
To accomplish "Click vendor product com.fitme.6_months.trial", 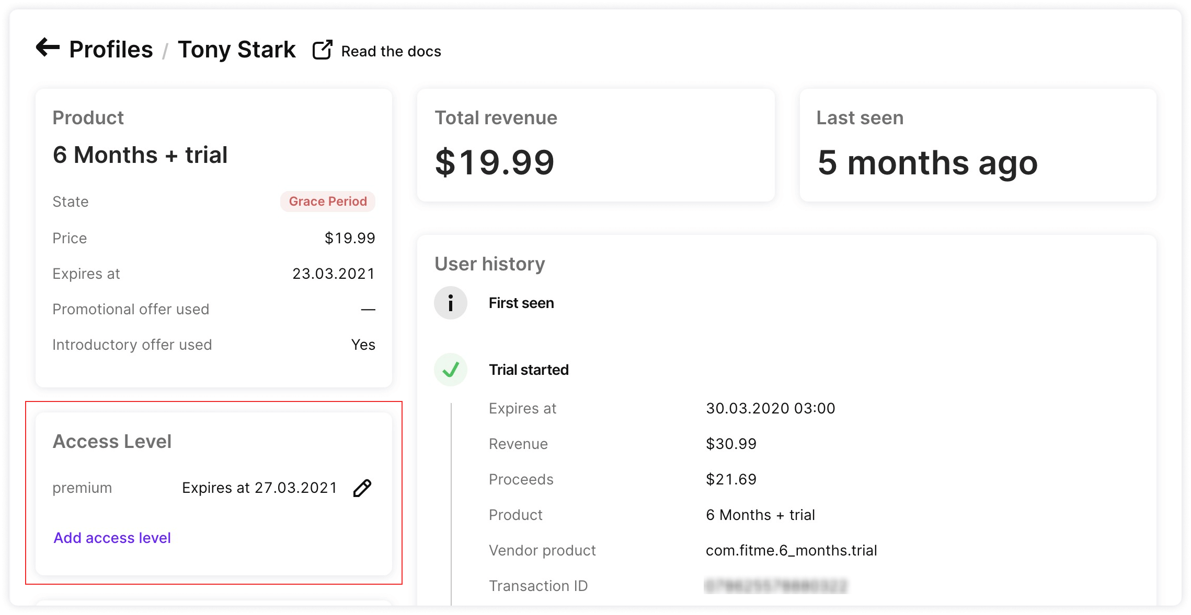I will click(x=791, y=550).
